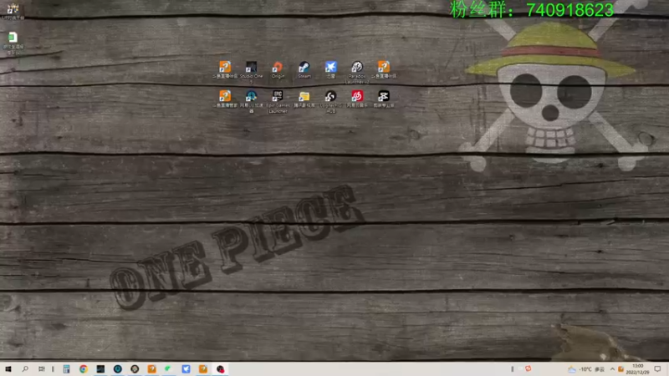Click the red system tray icon
Screen dimensions: 669x376
(529, 368)
